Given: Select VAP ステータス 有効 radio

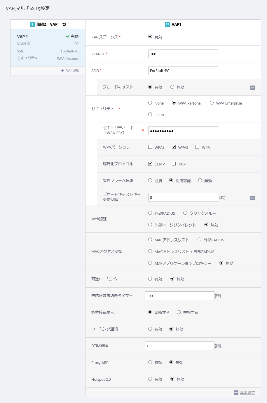Looking at the screenshot, I should tap(150, 37).
